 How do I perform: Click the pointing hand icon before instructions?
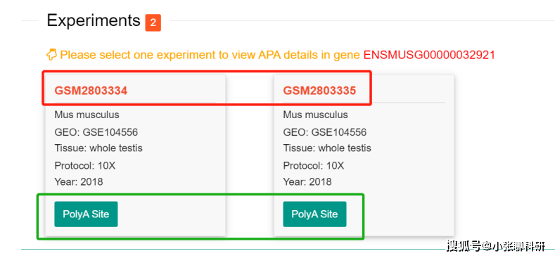(51, 56)
